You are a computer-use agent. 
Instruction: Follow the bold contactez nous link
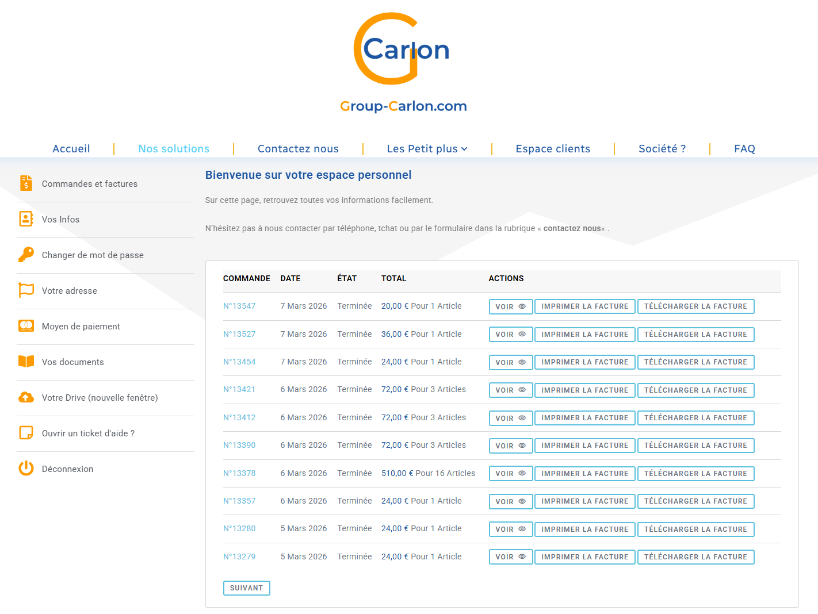572,228
